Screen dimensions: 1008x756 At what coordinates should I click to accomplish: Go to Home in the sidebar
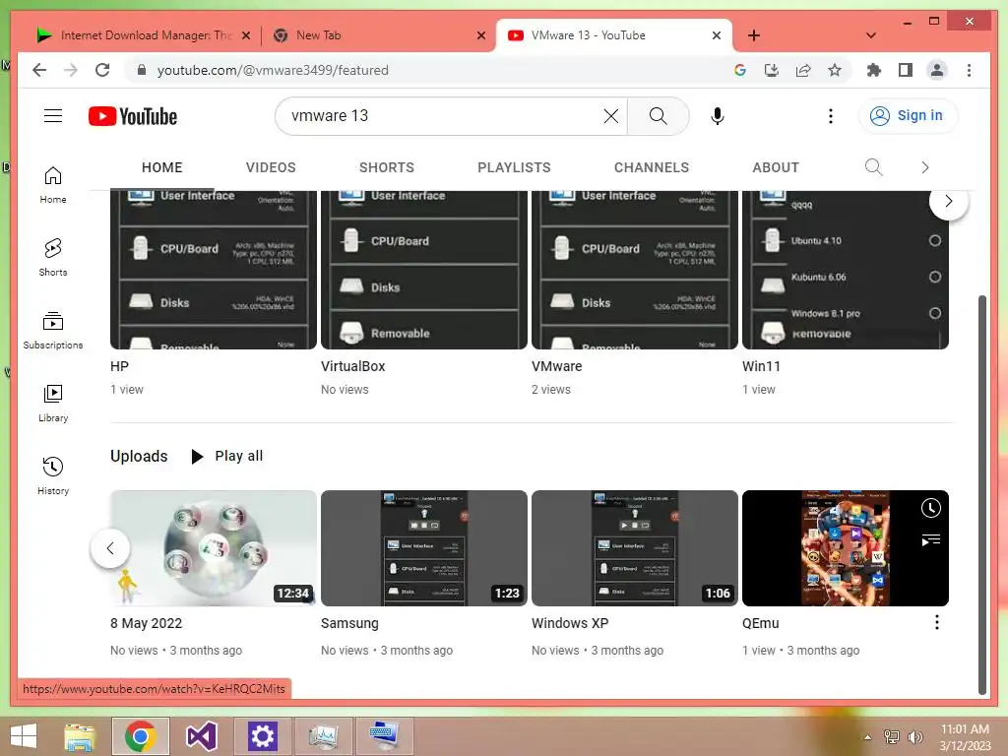[53, 185]
